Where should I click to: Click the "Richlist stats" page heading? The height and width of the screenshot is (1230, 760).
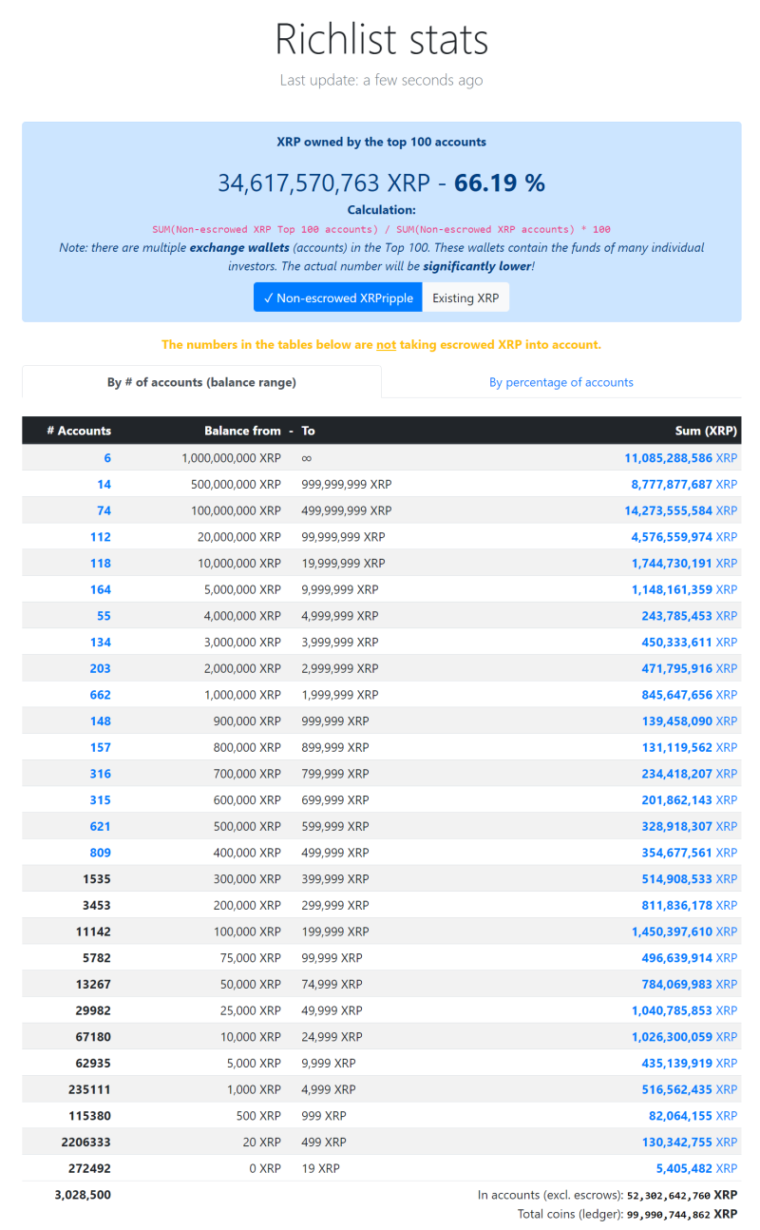(x=381, y=39)
